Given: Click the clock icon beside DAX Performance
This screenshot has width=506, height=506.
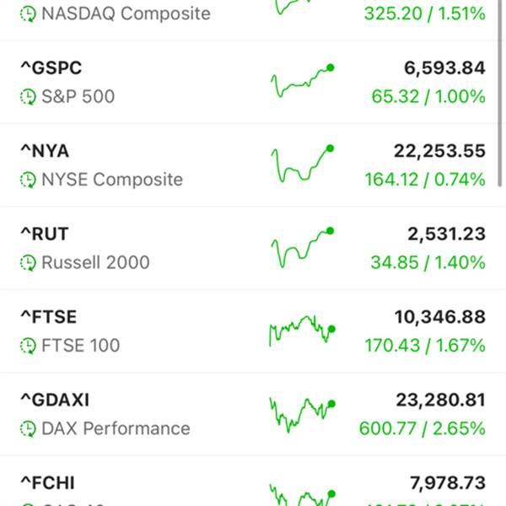Looking at the screenshot, I should [29, 428].
